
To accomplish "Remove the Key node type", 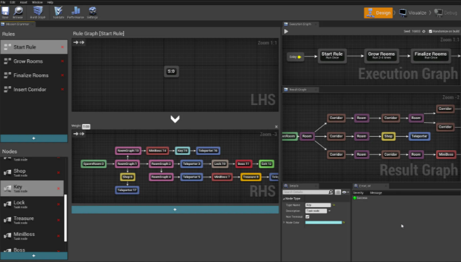I will [x=59, y=188].
